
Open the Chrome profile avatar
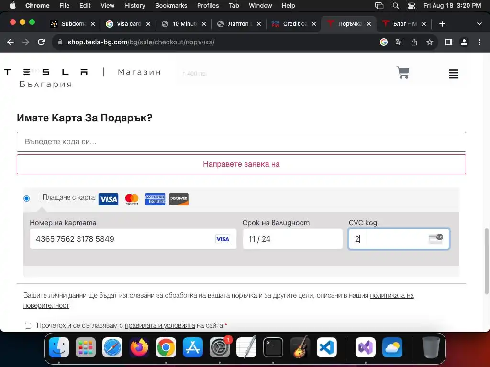(464, 42)
